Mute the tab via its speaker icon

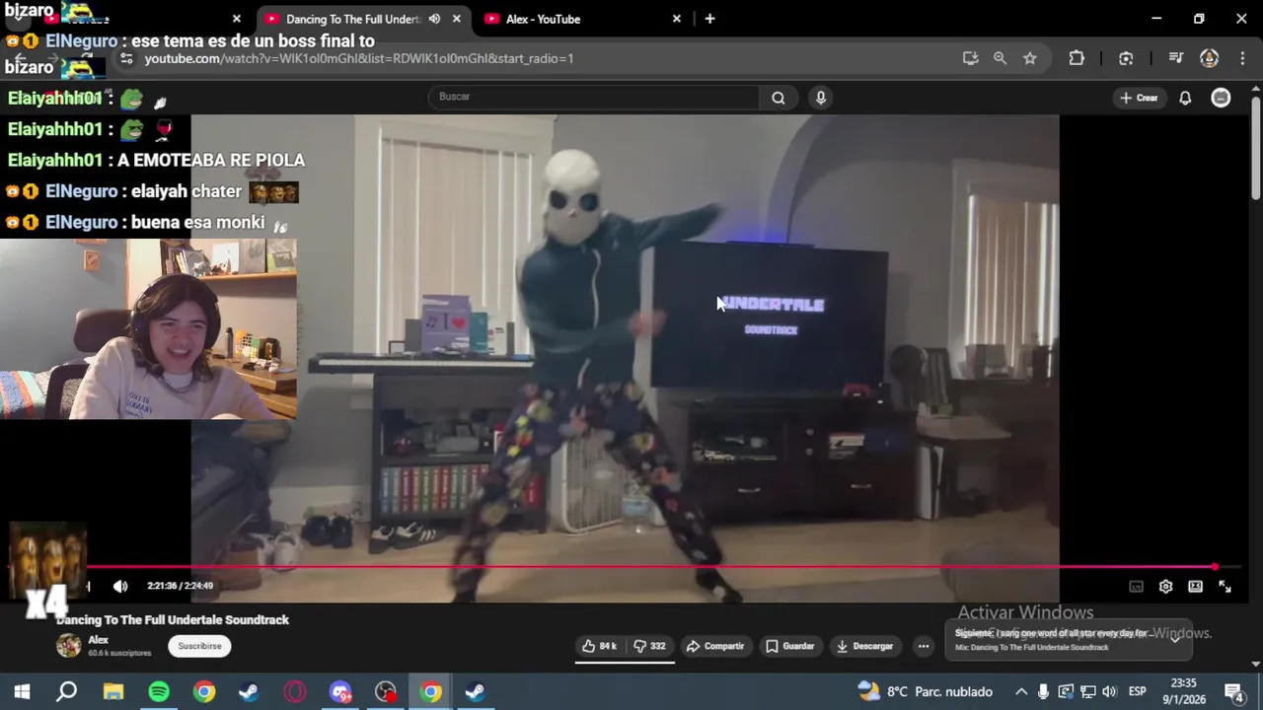tap(434, 19)
